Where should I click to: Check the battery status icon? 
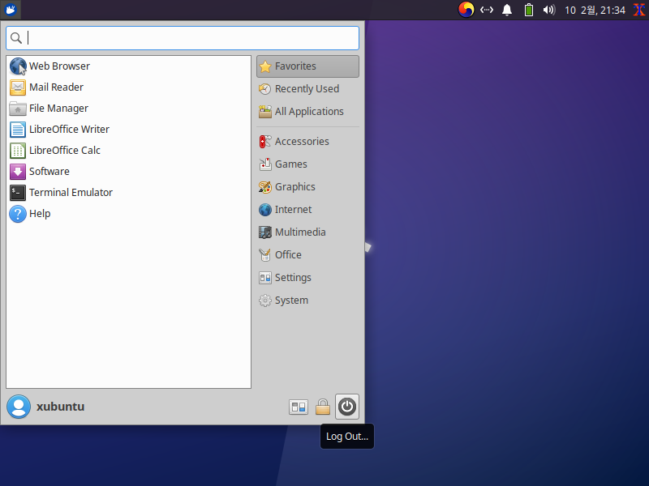(x=529, y=10)
